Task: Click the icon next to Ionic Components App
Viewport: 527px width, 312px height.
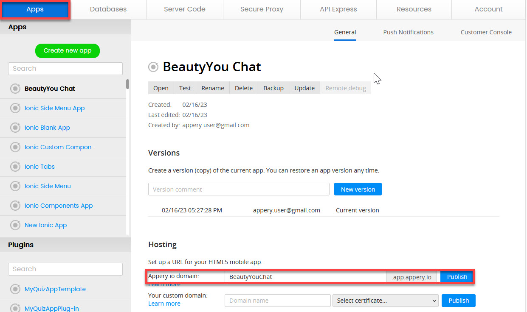Action: 15,206
